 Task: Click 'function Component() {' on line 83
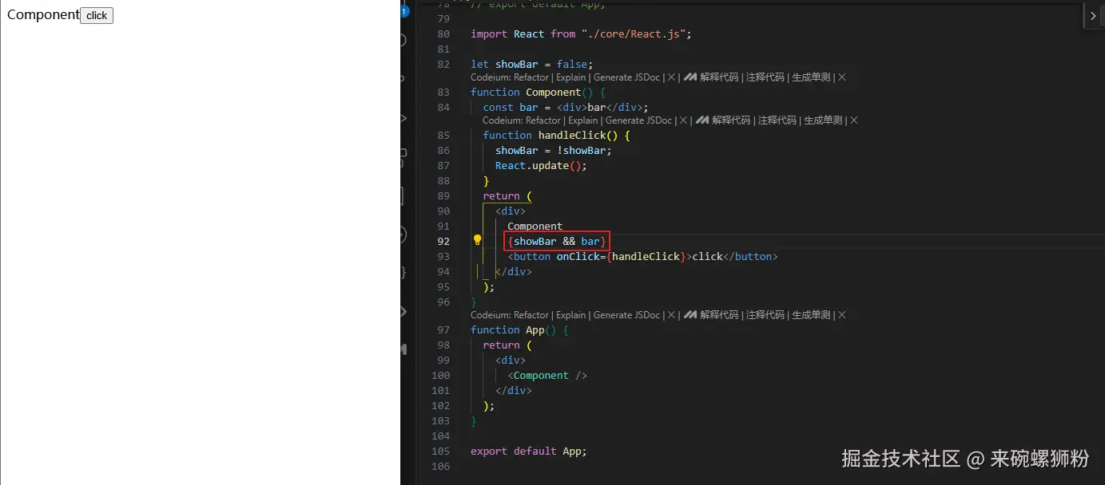(x=538, y=92)
